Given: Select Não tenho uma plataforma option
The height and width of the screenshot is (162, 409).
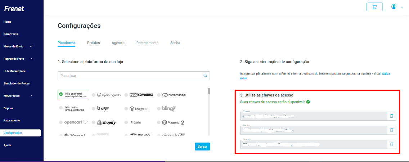Looking at the screenshot, I should 61,108.
